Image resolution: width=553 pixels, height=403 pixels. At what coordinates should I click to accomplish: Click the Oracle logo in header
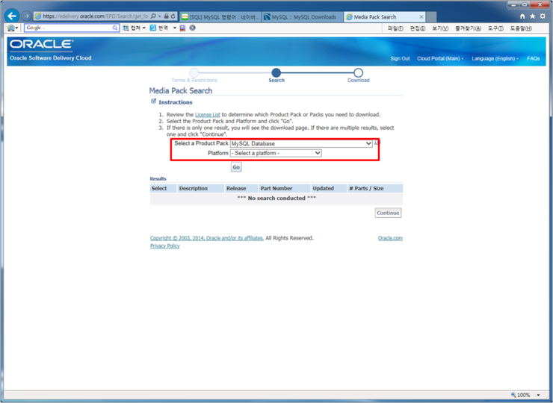[x=41, y=44]
